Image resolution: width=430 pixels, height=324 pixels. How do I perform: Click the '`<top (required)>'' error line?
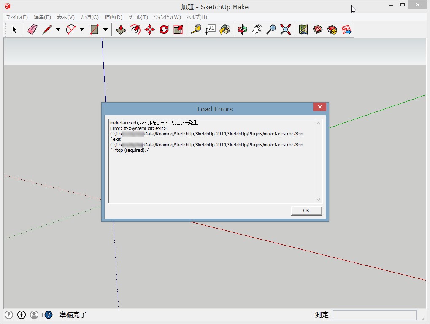pos(130,150)
